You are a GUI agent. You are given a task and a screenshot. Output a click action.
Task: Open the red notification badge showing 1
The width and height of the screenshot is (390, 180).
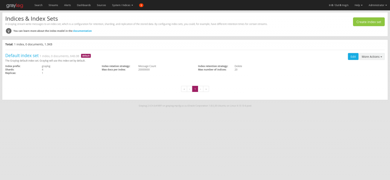tap(141, 5)
